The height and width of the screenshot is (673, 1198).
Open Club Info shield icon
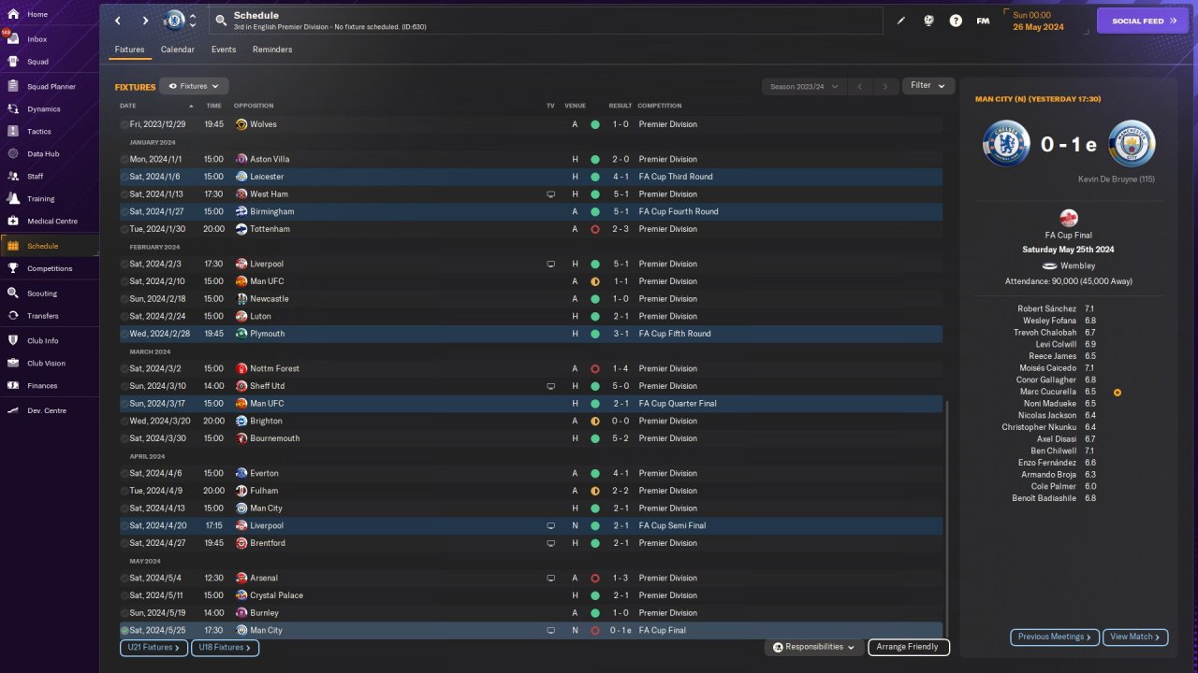click(13, 340)
